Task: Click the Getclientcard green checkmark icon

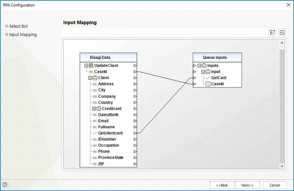Action: [95, 133]
